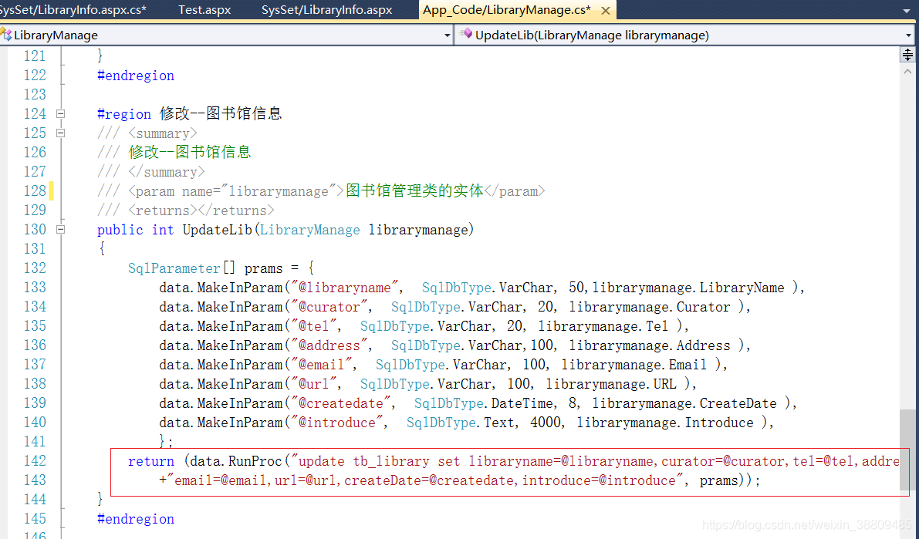Click "@libraryname" string on line 133
Viewport: 919px width, 539px height.
[345, 288]
